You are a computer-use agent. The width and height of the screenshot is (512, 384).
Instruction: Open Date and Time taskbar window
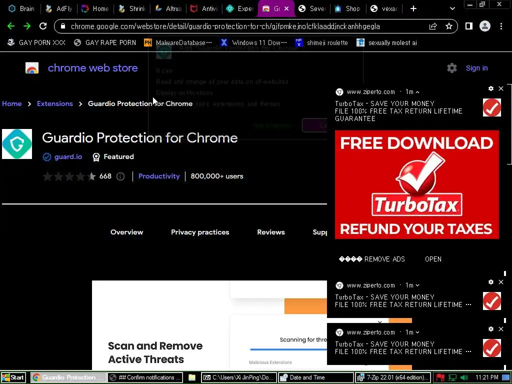[x=316, y=377]
